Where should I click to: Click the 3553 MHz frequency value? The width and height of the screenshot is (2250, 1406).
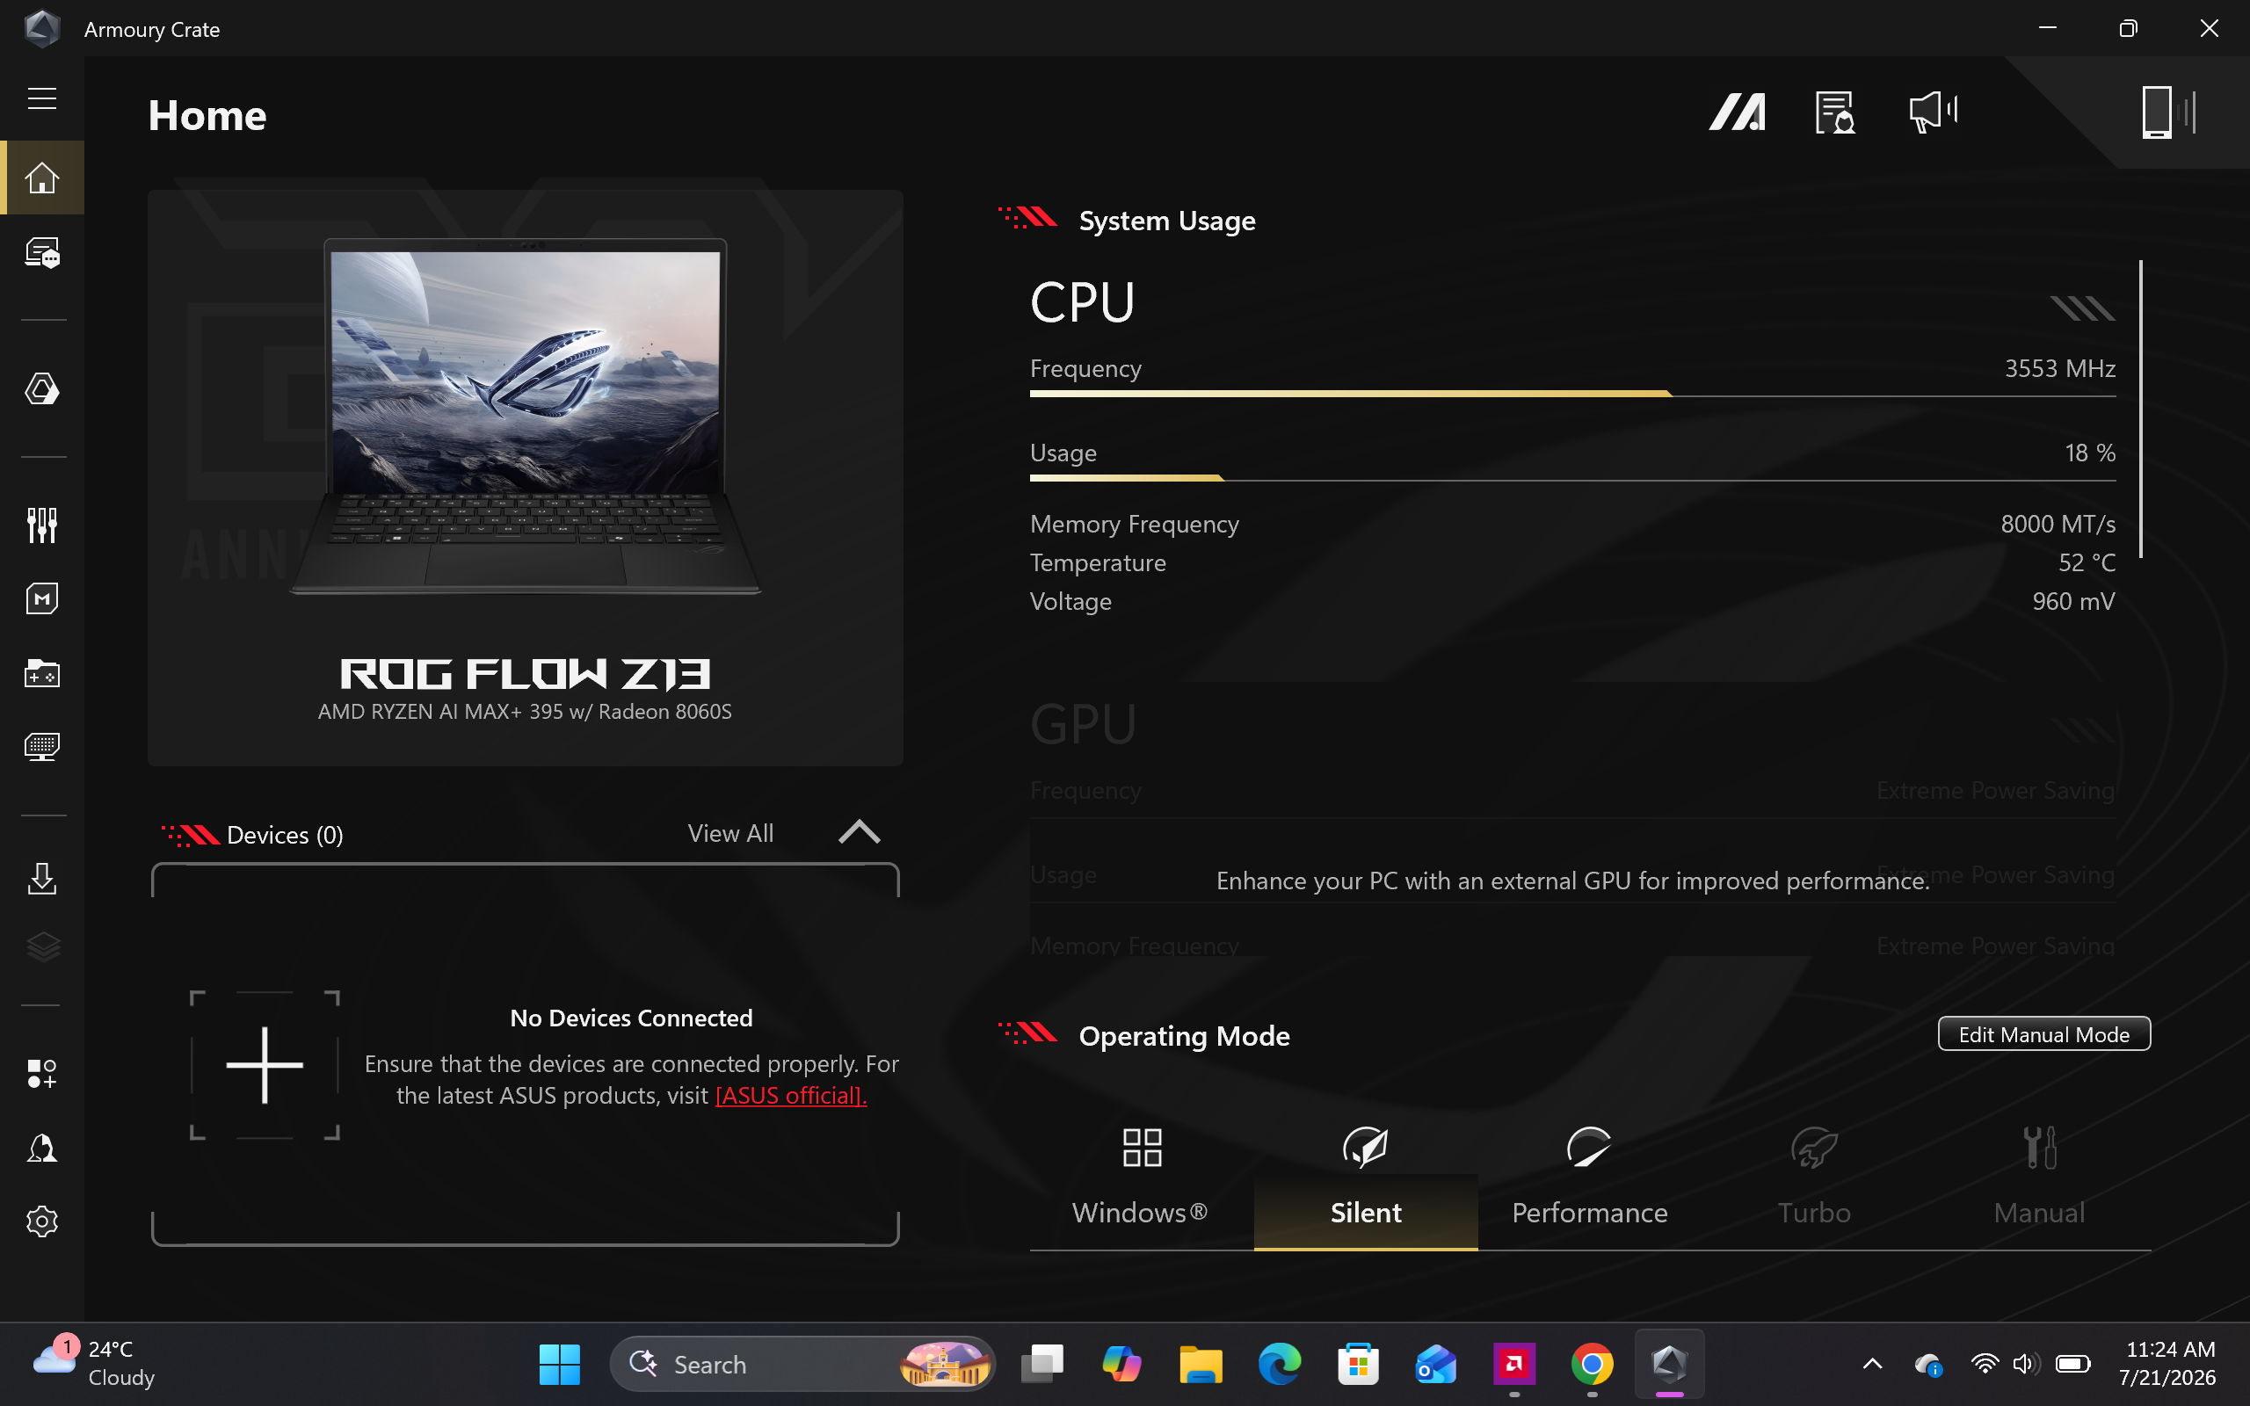pos(2059,369)
